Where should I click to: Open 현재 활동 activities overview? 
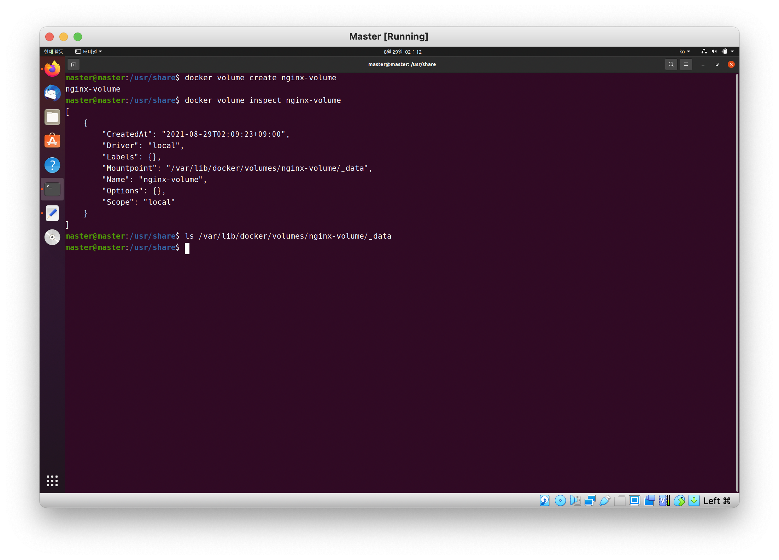tap(53, 52)
